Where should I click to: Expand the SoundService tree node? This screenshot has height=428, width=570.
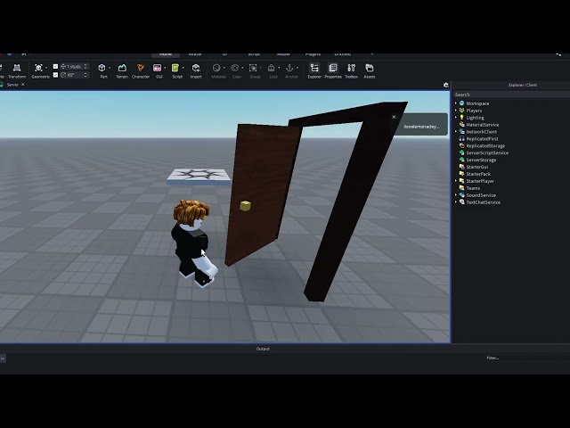(x=456, y=195)
